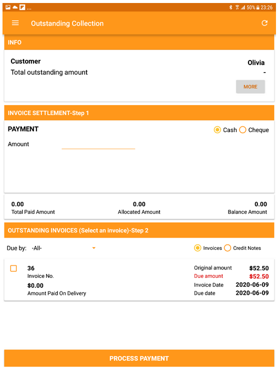This screenshot has height=370, width=279.
Task: Select the Invoices radio button
Action: point(208,248)
